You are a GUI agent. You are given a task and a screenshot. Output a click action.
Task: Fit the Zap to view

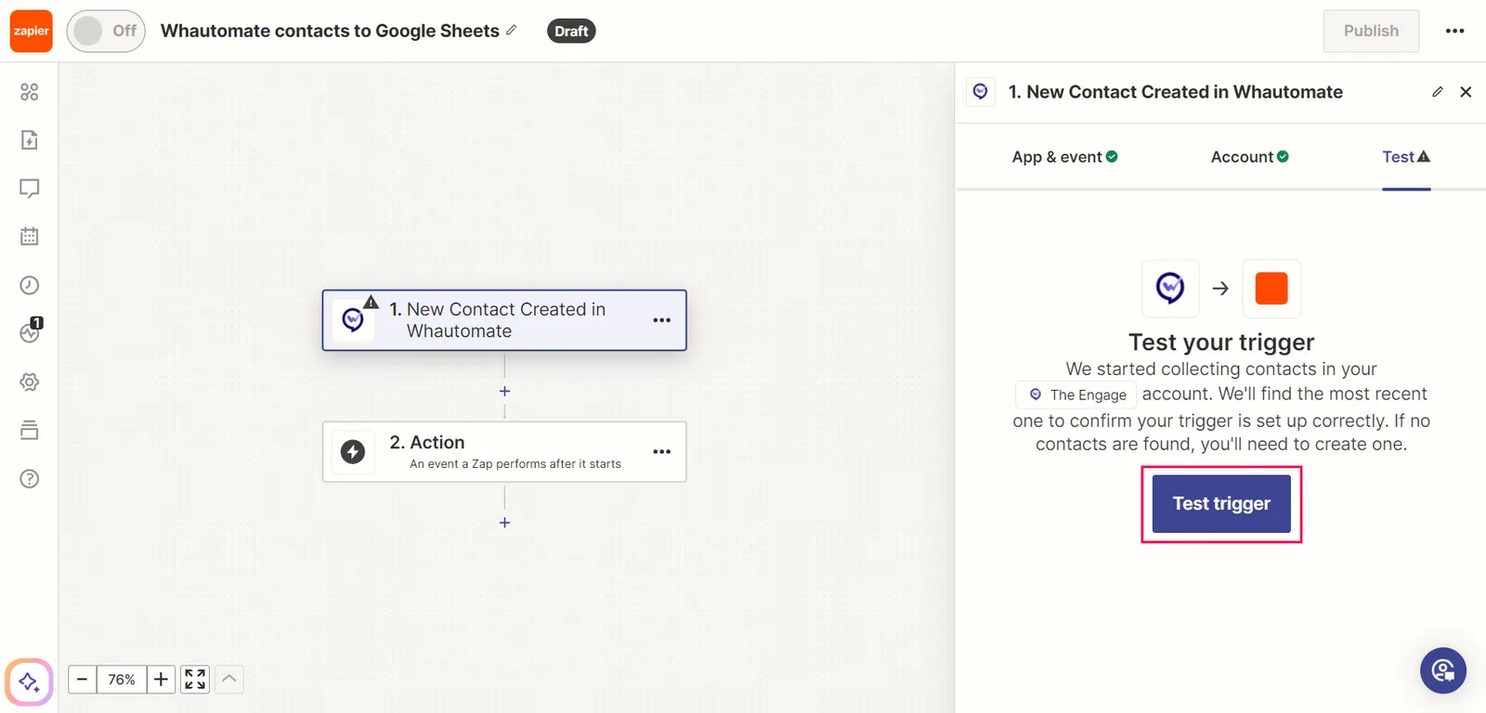[x=195, y=680]
